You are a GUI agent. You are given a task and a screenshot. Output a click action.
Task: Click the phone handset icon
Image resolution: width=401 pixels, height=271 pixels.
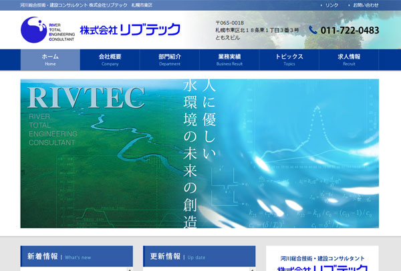tap(313, 30)
